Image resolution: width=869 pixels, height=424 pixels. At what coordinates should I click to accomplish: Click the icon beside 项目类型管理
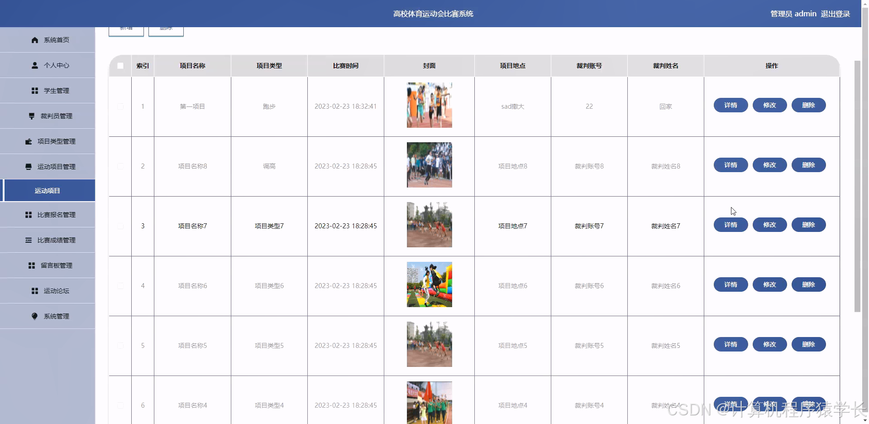click(29, 141)
